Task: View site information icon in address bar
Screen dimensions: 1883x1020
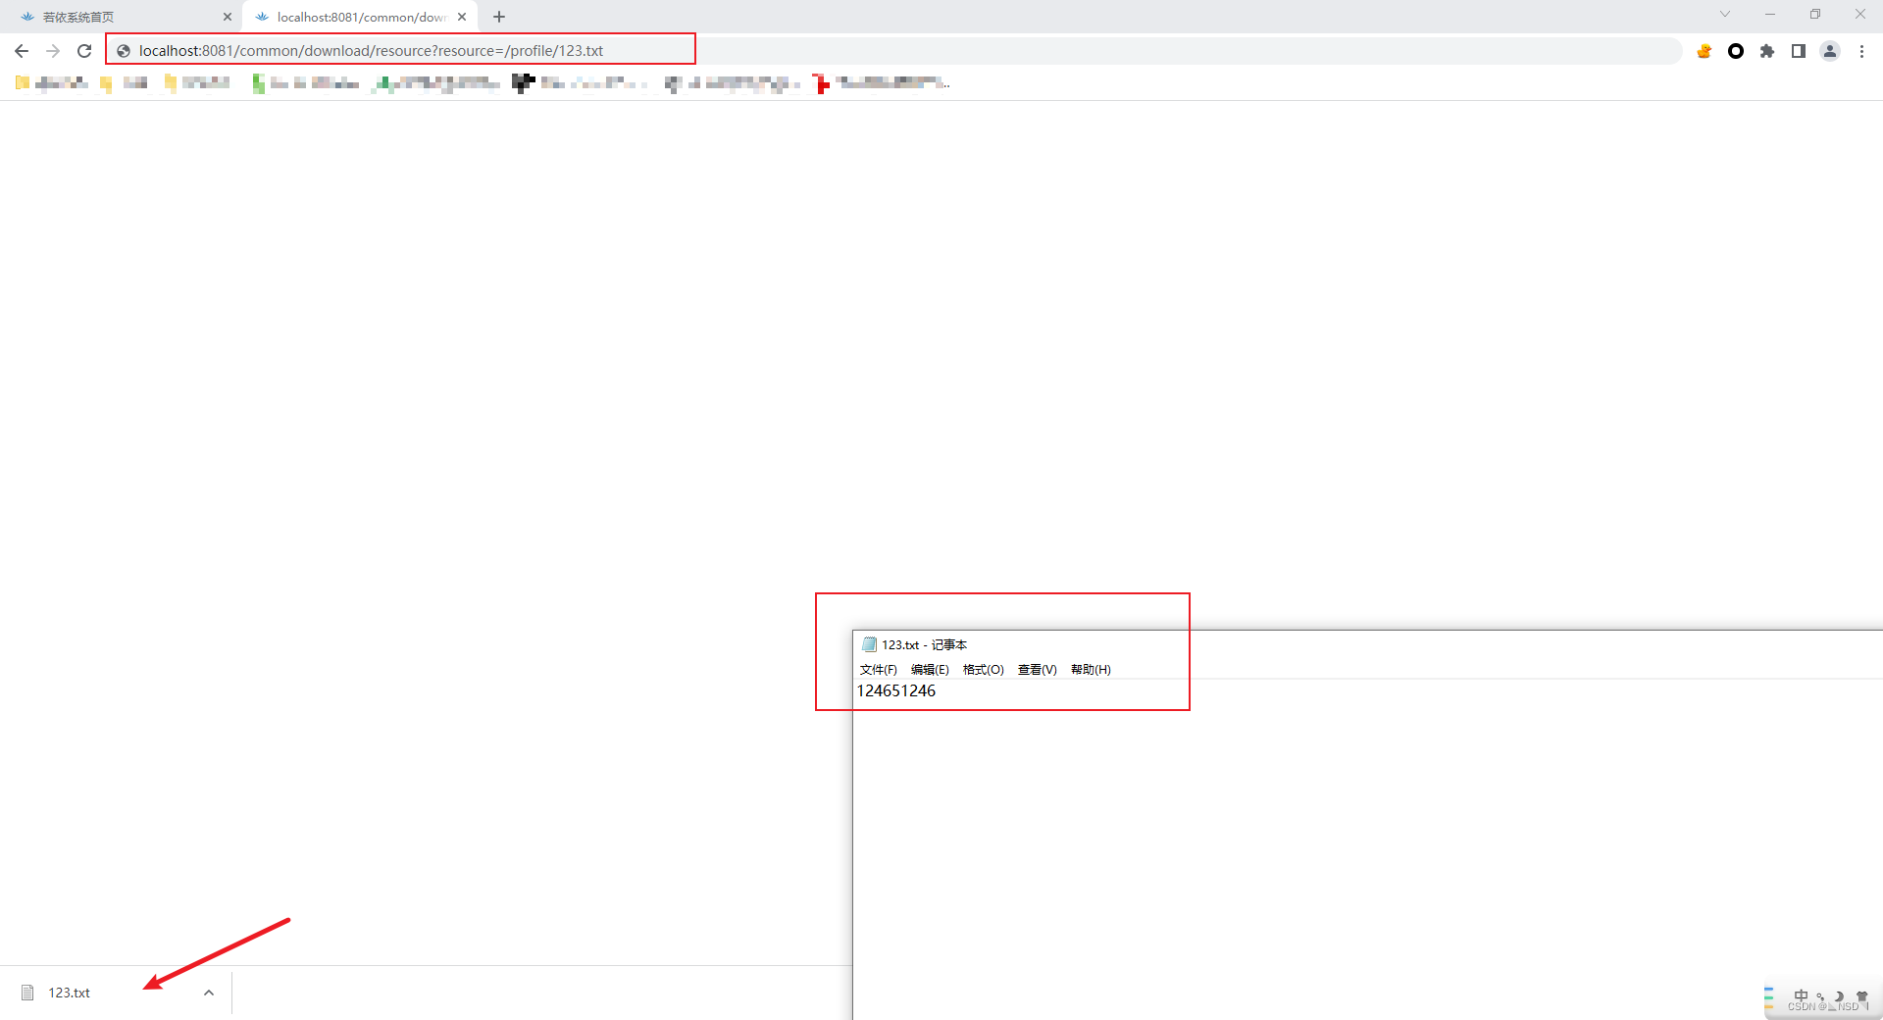Action: 124,51
